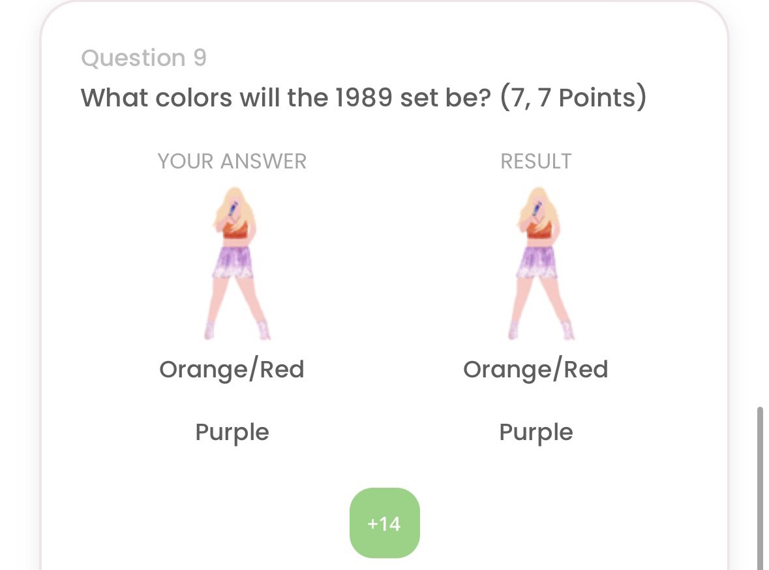Open the outfit figure under YOUR ANSWER
Screen dimensions: 769x570
[237, 264]
